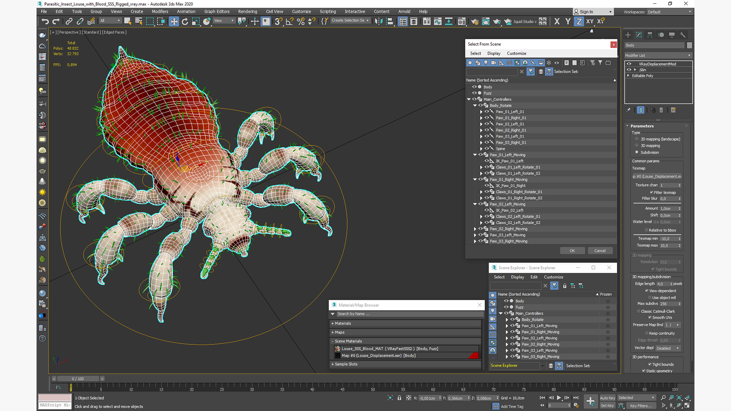Open Render Setup teapot icon
The height and width of the screenshot is (411, 731).
coord(475,22)
